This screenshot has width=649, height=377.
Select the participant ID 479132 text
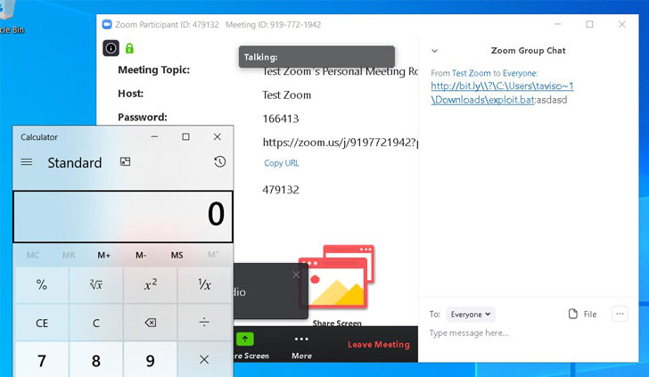(x=281, y=190)
